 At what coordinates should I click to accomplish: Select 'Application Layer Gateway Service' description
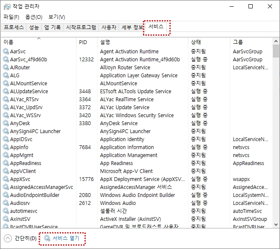click(x=139, y=75)
